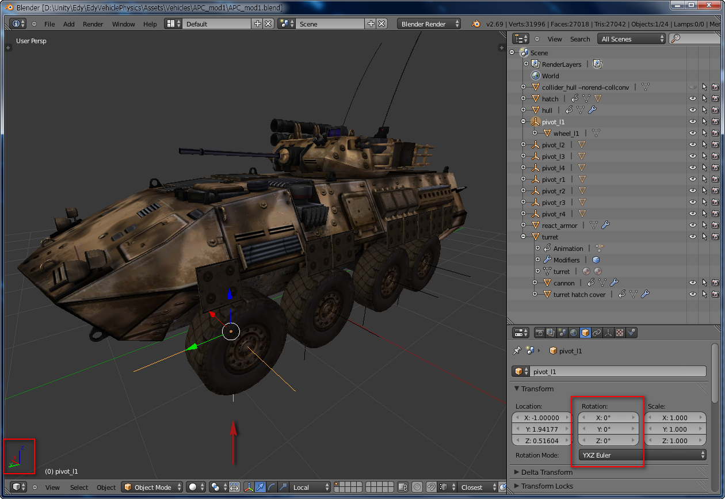Add a new scene
The height and width of the screenshot is (499, 725).
[x=371, y=24]
